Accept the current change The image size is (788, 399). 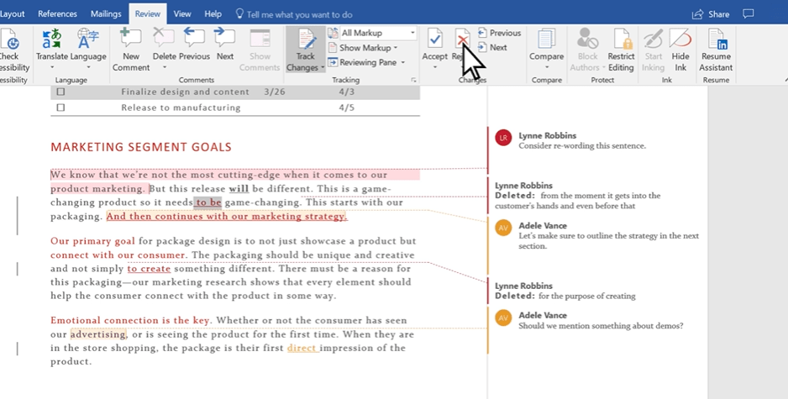point(434,45)
